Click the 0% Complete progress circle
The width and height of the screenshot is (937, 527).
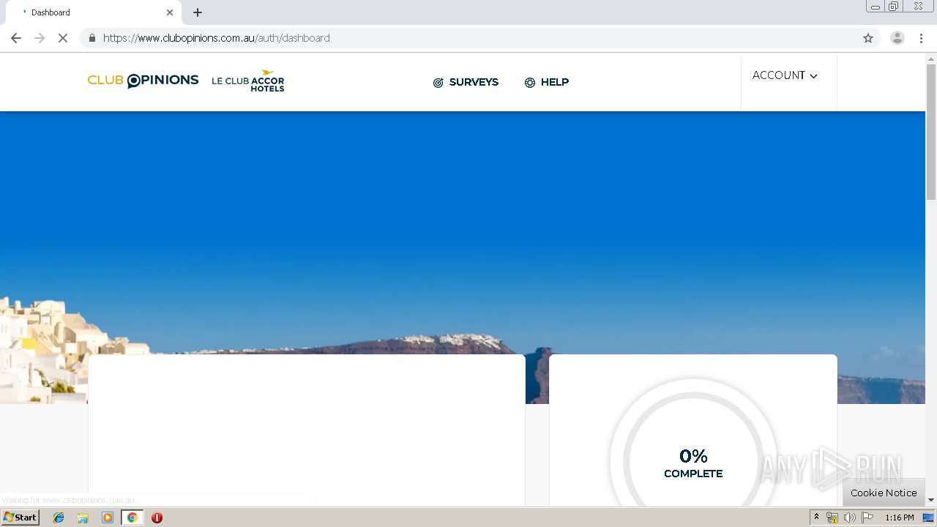693,463
